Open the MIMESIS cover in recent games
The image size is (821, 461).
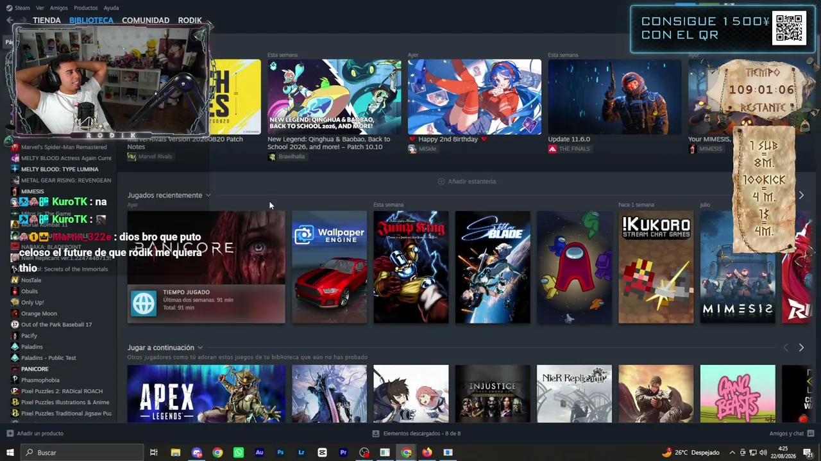738,267
